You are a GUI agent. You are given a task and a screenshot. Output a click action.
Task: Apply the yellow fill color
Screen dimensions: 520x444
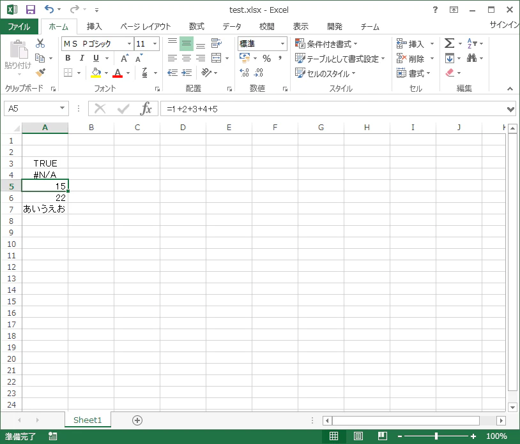[x=96, y=73]
